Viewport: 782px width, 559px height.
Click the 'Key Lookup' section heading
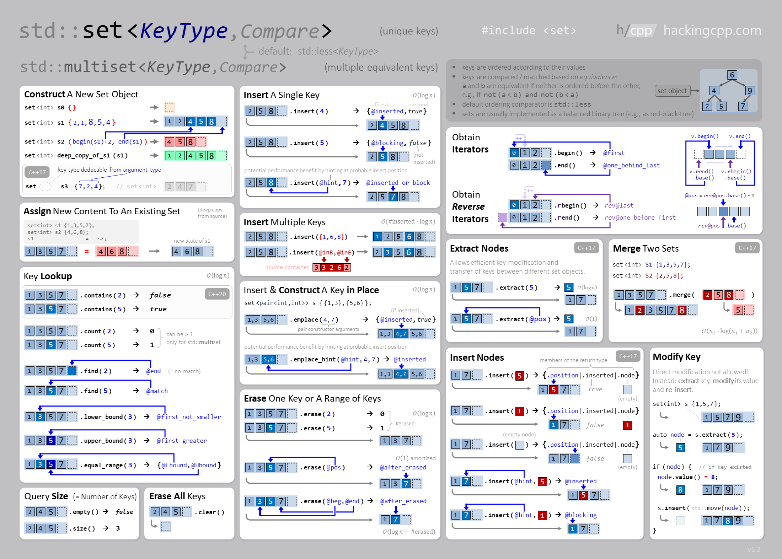click(x=48, y=276)
